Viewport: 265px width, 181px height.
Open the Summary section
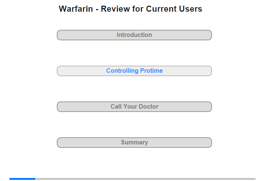(x=134, y=143)
